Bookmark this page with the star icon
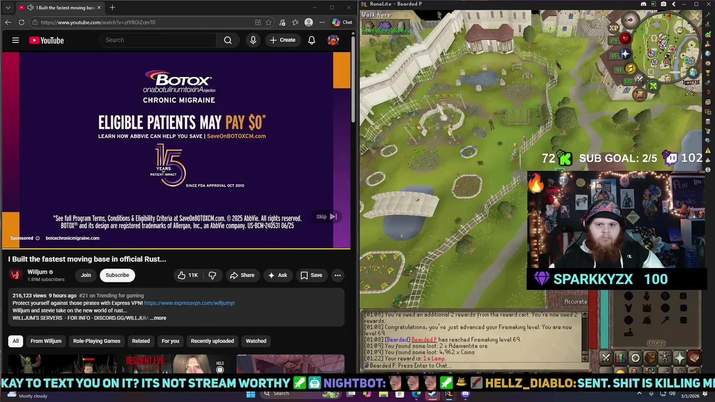Viewport: 715px width, 402px height. [x=269, y=22]
